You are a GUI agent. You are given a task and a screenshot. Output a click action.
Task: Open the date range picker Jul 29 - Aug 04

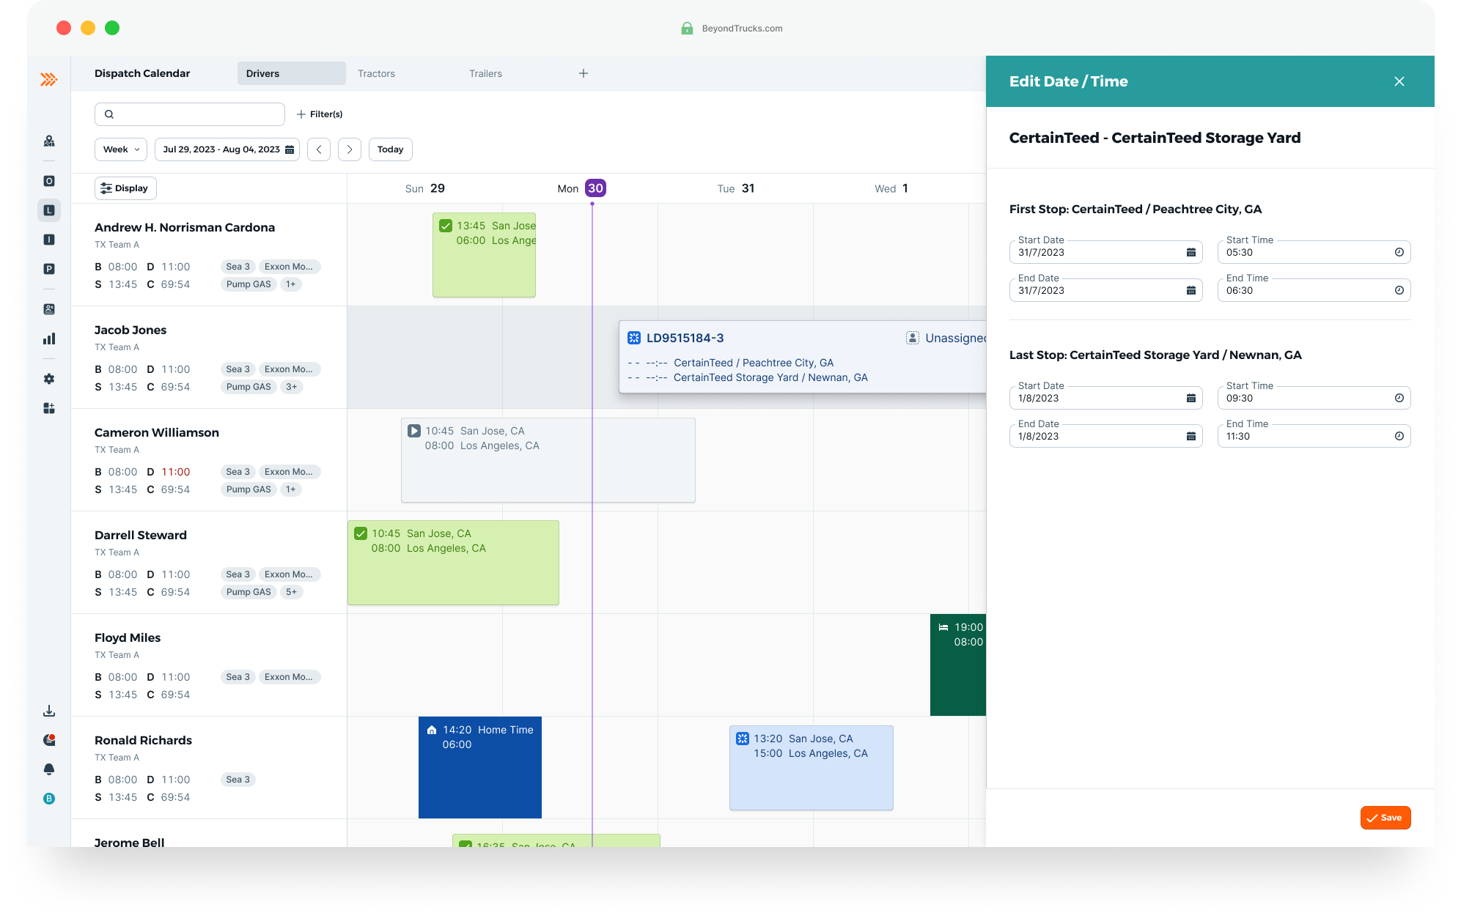[227, 149]
